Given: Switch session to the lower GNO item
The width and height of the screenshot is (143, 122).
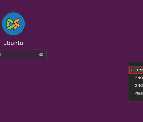Looking at the screenshot, I should pos(136,86).
